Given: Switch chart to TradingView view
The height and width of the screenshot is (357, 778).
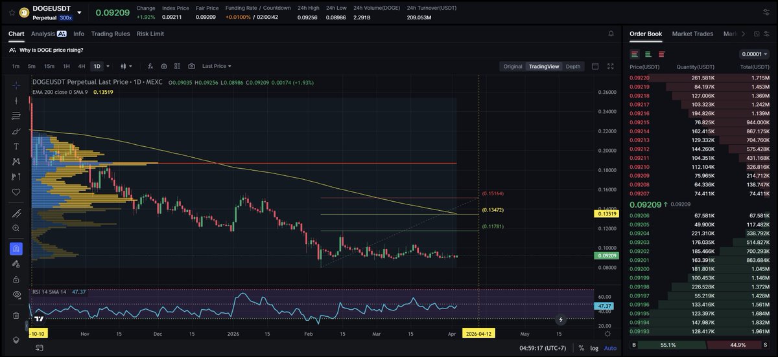Looking at the screenshot, I should click(x=544, y=66).
